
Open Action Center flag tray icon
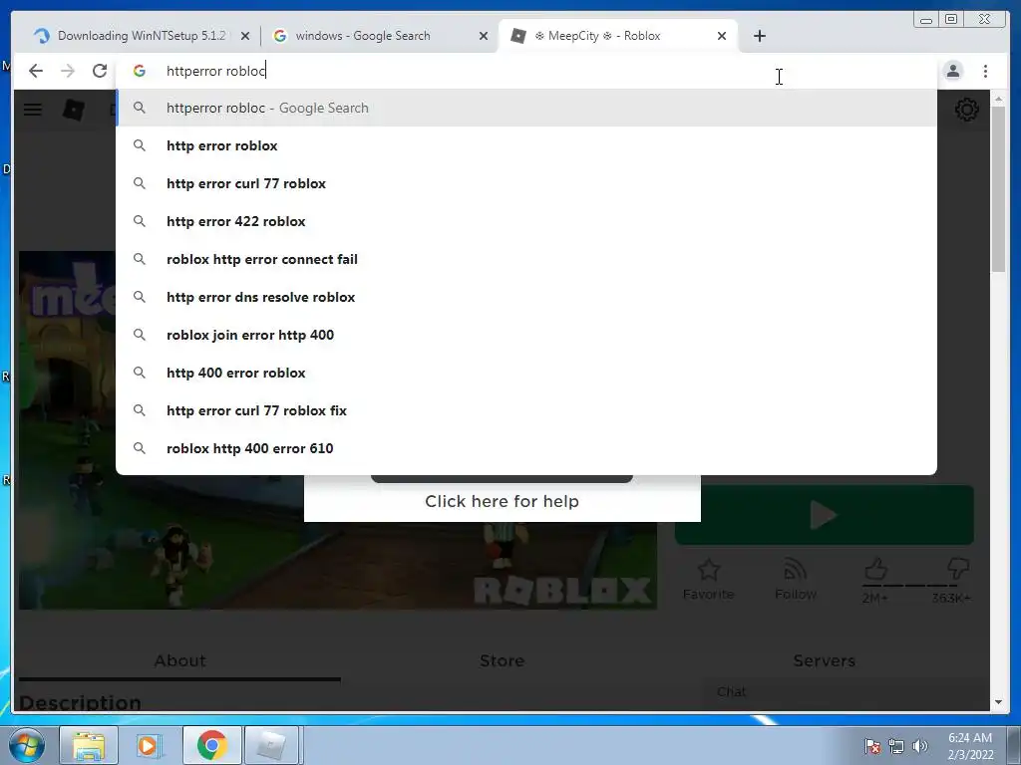click(x=872, y=746)
